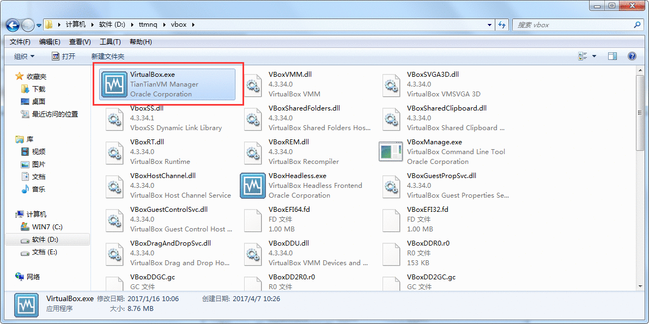The height and width of the screenshot is (324, 649).
Task: Click the VBoxVMM.dll file icon
Action: pyautogui.click(x=253, y=84)
